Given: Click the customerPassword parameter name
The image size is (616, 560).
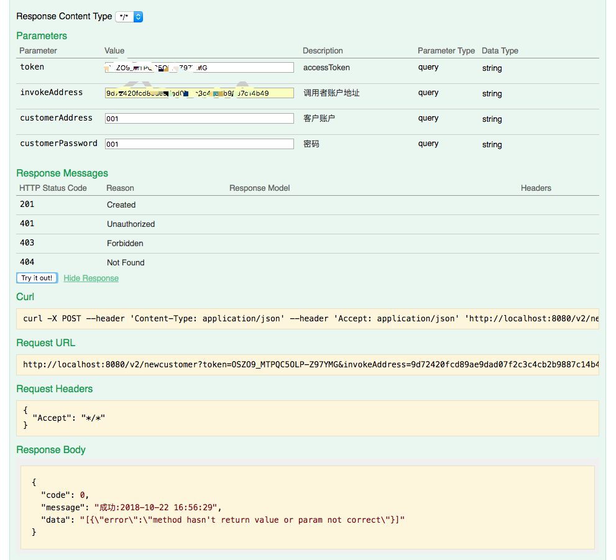Looking at the screenshot, I should click(x=58, y=144).
